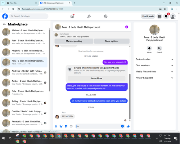Click Mark as pending button

click(74, 41)
